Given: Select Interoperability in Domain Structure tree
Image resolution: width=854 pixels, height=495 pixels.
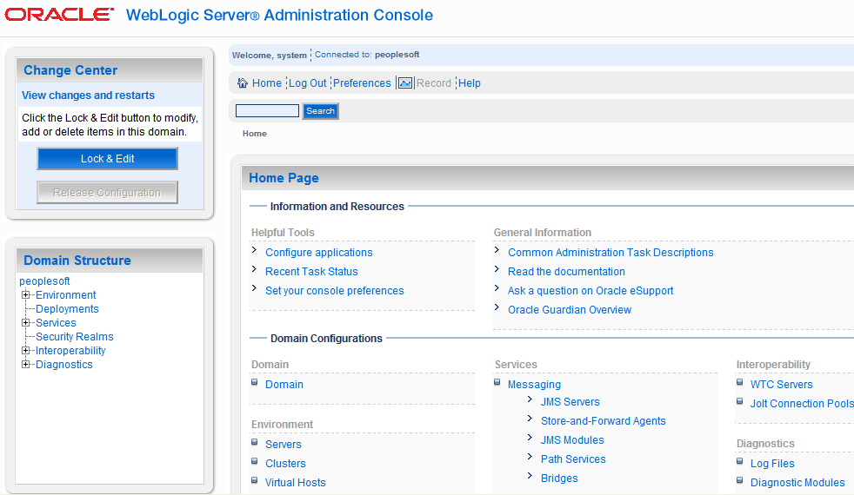Looking at the screenshot, I should (70, 351).
